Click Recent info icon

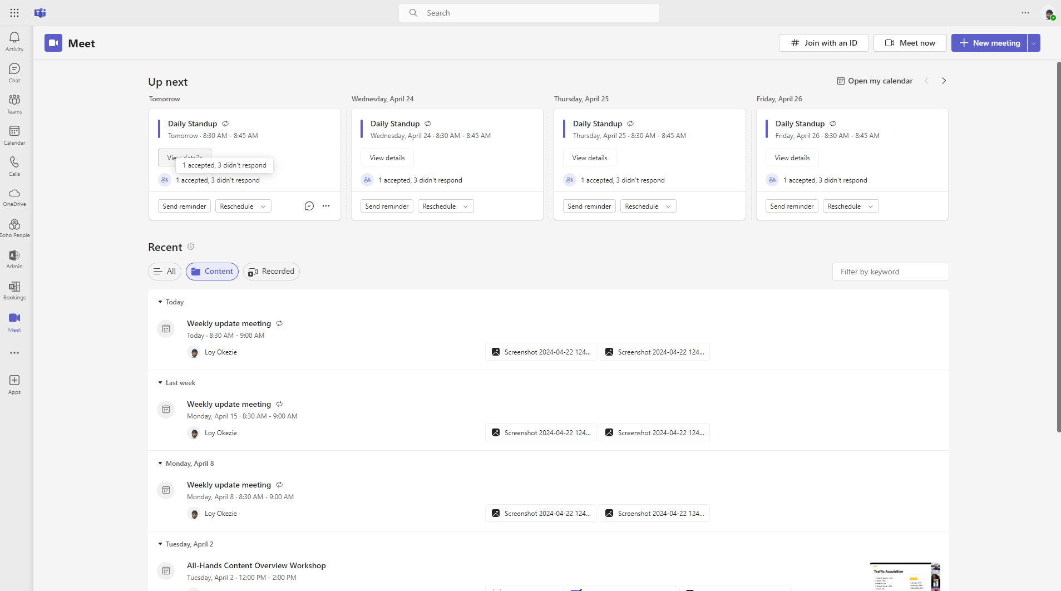(x=191, y=247)
